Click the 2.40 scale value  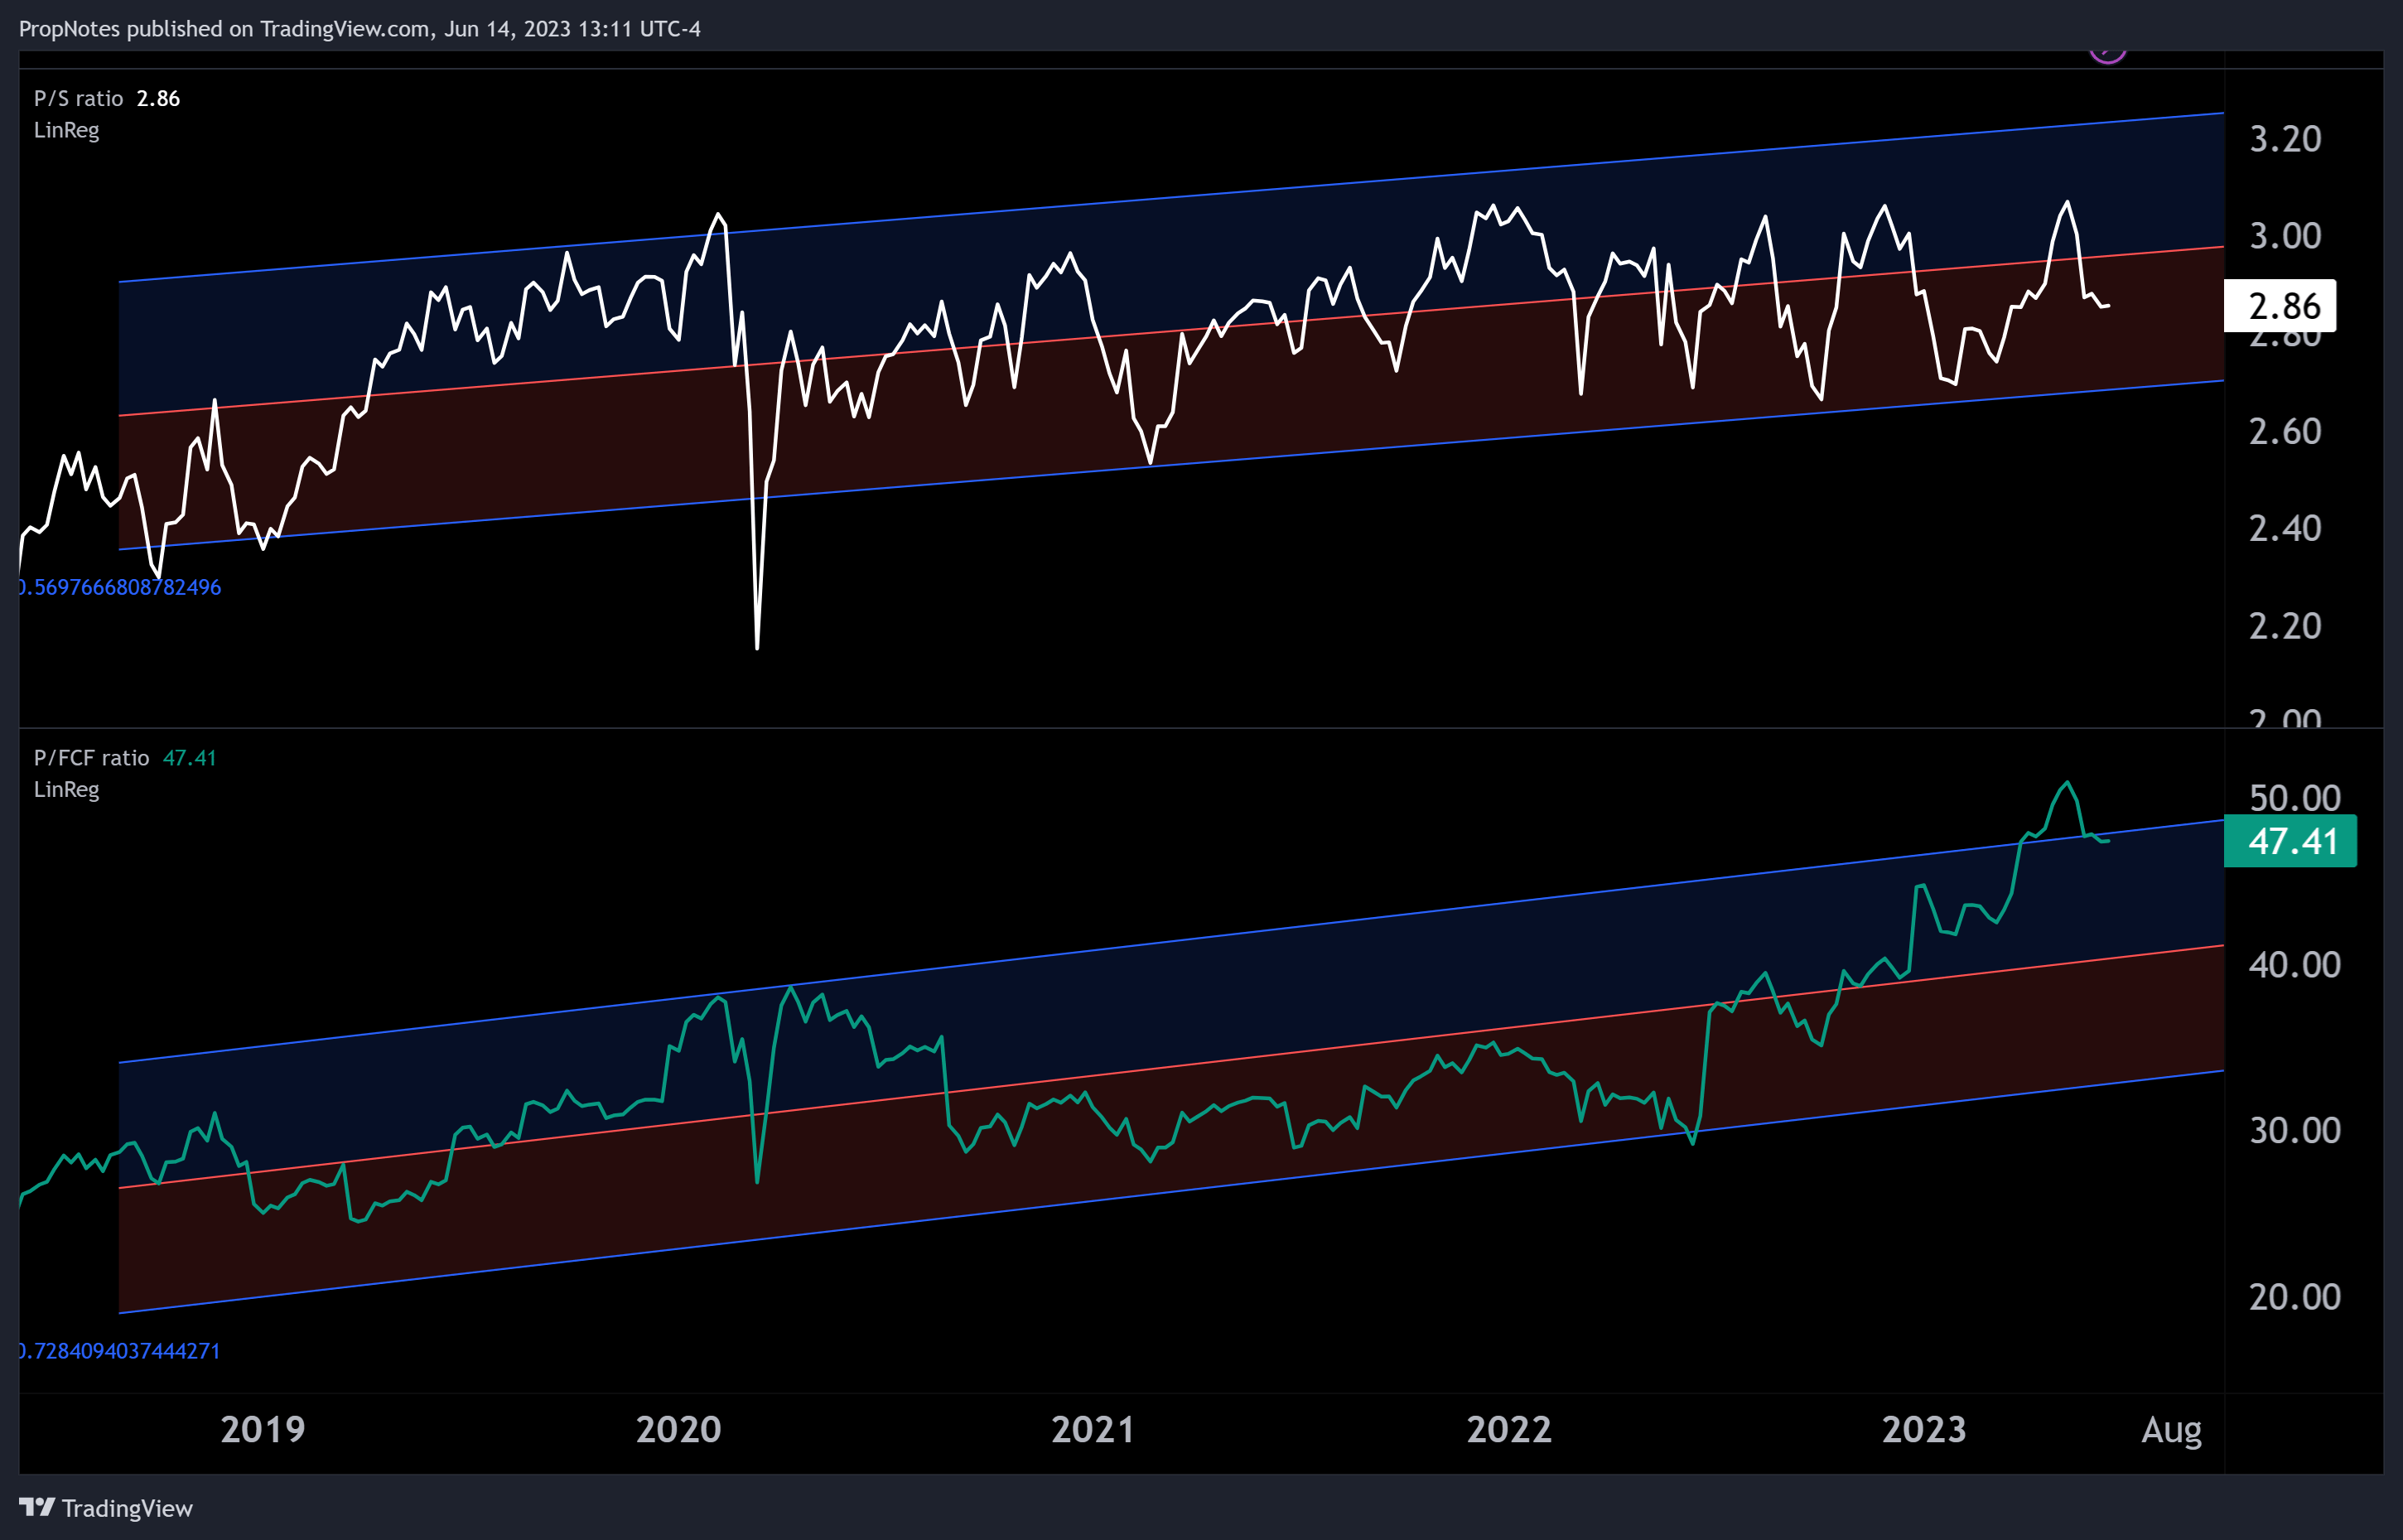click(2285, 528)
